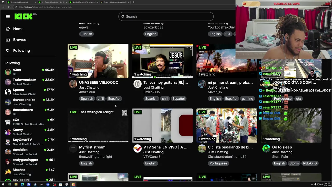Viewport: 332px width, 187px height.
Task: Open Ciclista pedalando stream thumbnail
Action: tap(227, 125)
